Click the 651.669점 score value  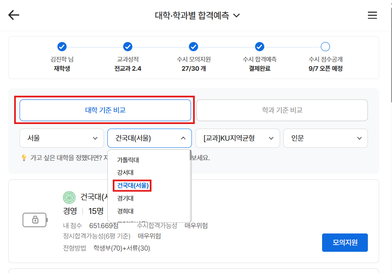[x=104, y=226]
